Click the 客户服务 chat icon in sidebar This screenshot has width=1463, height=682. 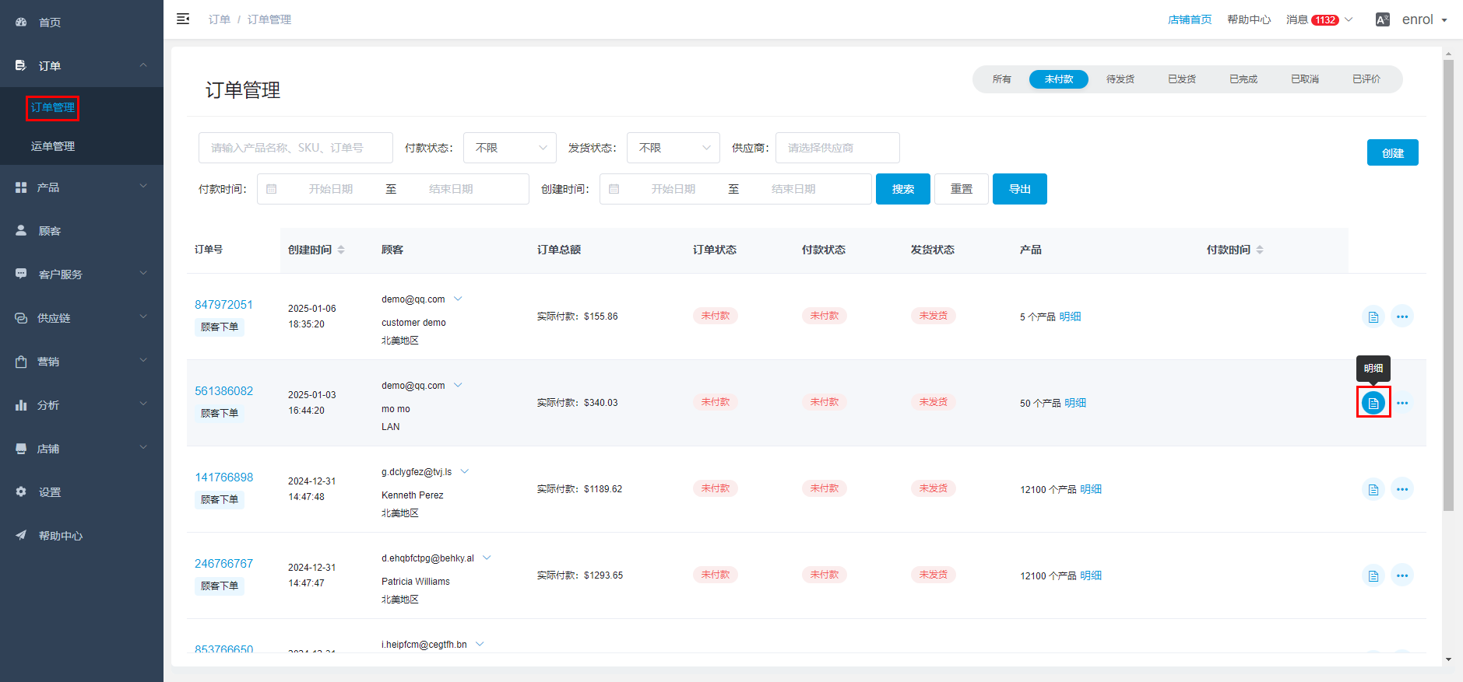(x=21, y=274)
